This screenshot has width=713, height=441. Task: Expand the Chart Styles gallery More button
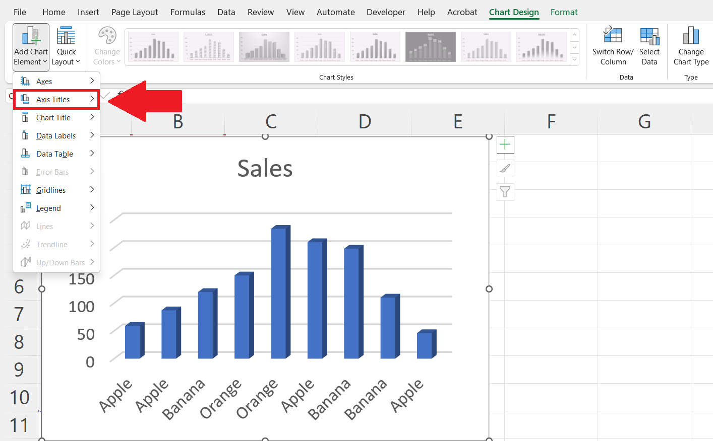point(574,59)
